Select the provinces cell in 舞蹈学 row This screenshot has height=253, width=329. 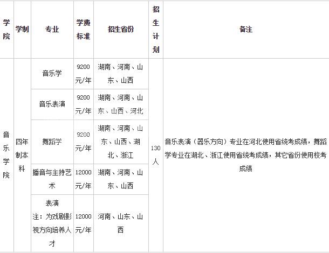[121, 142]
